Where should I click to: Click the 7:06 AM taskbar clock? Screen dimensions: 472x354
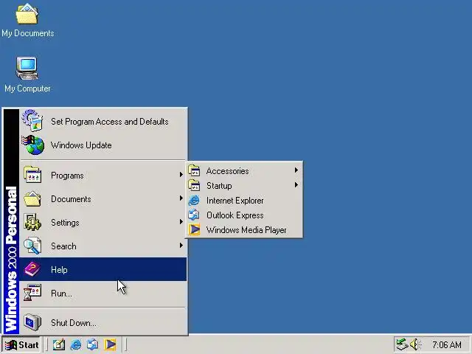tap(447, 344)
